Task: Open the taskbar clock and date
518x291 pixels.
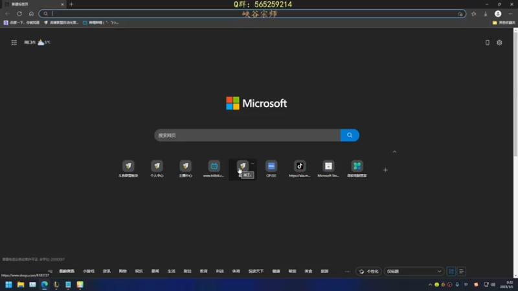Action: click(506, 285)
